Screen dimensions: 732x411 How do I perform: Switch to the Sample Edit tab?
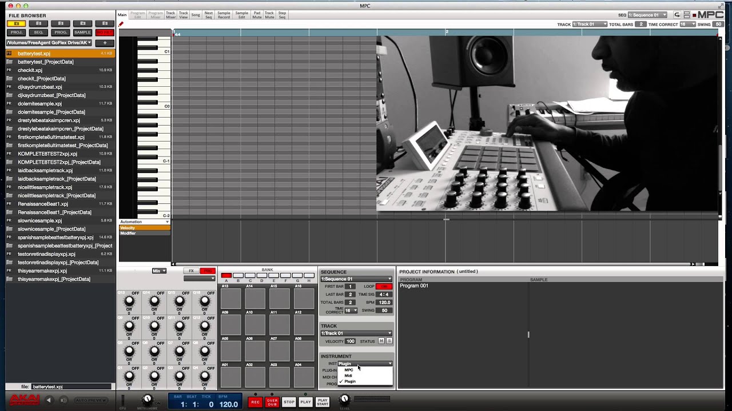point(241,15)
